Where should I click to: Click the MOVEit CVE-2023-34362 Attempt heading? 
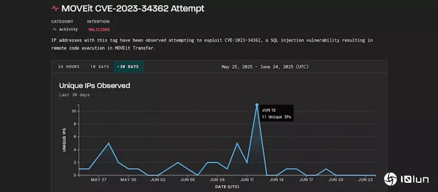pyautogui.click(x=133, y=8)
